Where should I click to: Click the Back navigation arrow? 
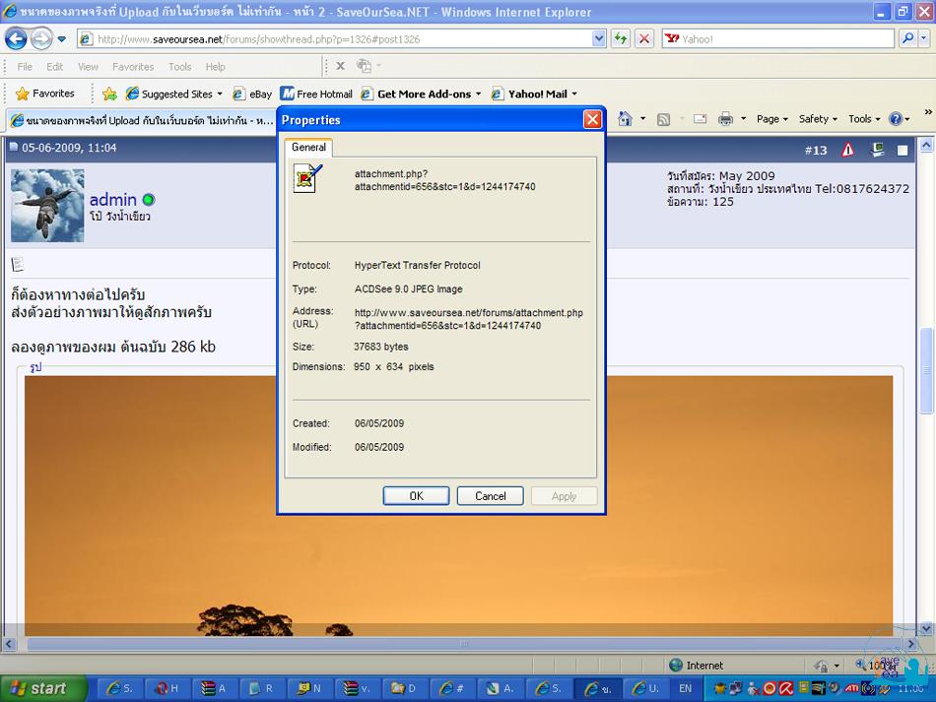tap(16, 39)
